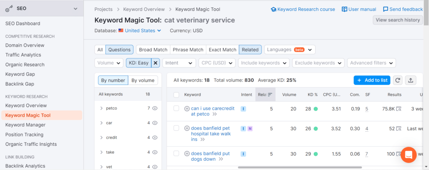Viewport: 429px width, 170px height.
Task: Select the All keywords tab
Action: tap(100, 50)
